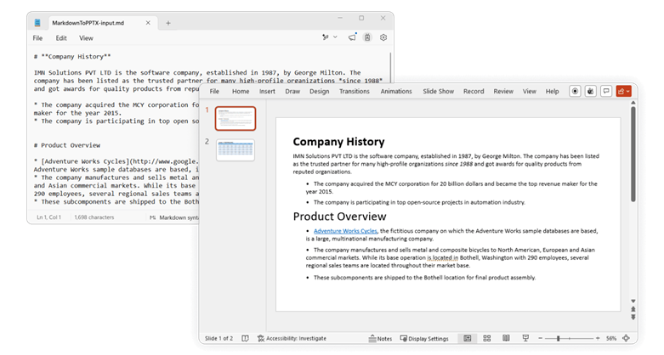Open the Record button icon in PowerPoint
The height and width of the screenshot is (355, 664).
[575, 92]
